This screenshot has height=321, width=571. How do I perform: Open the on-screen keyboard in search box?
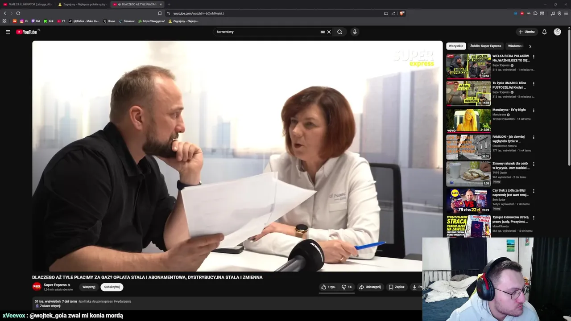click(x=323, y=32)
